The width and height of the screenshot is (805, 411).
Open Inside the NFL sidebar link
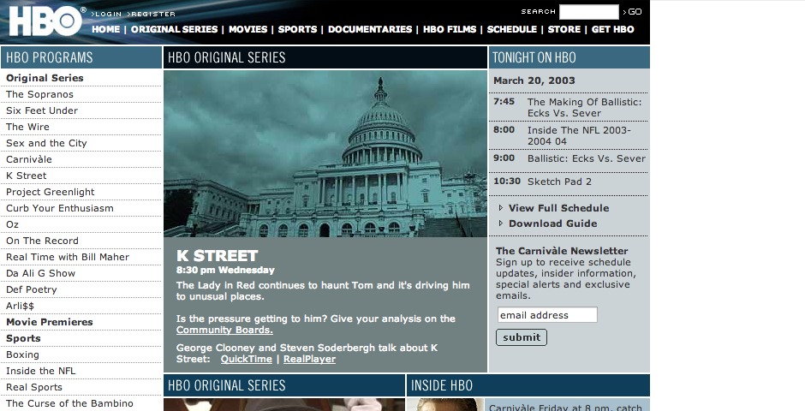click(x=40, y=371)
